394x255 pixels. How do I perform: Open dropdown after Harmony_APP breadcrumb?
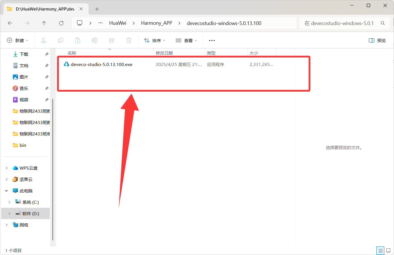pyautogui.click(x=179, y=23)
